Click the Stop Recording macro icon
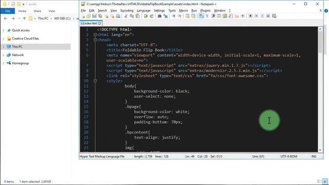The height and width of the screenshot is (185, 329). point(256,16)
